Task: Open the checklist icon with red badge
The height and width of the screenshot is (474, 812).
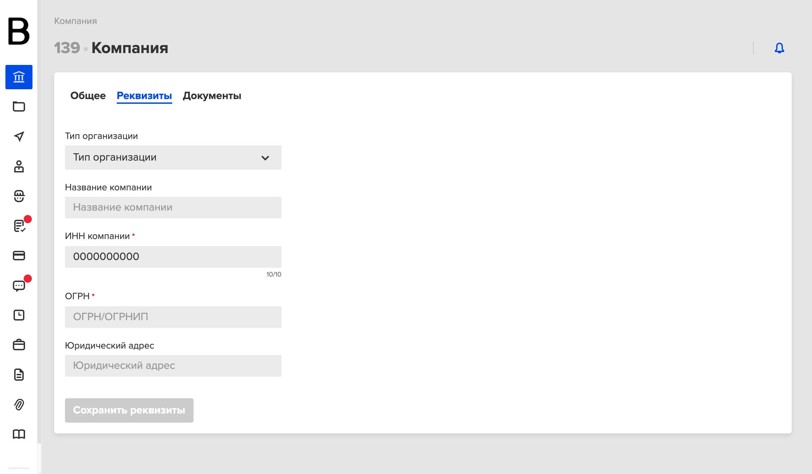Action: pyautogui.click(x=20, y=226)
